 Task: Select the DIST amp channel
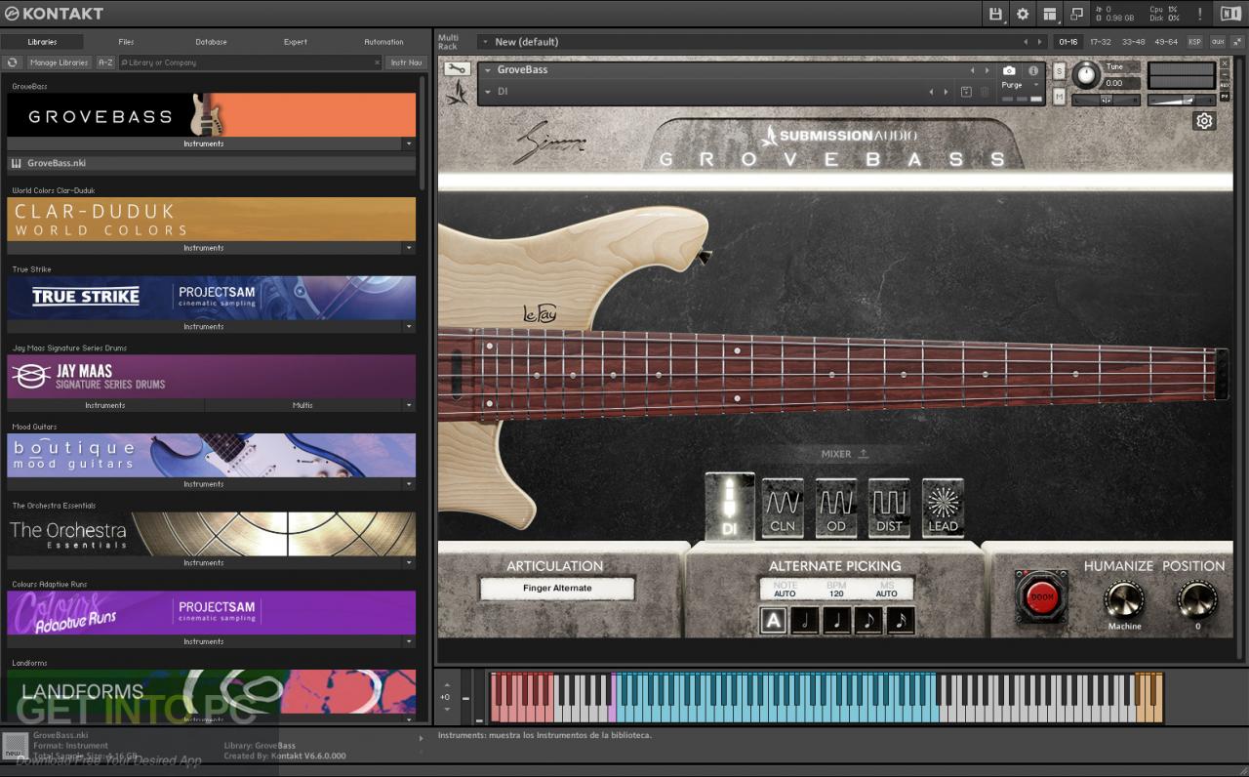click(x=889, y=508)
